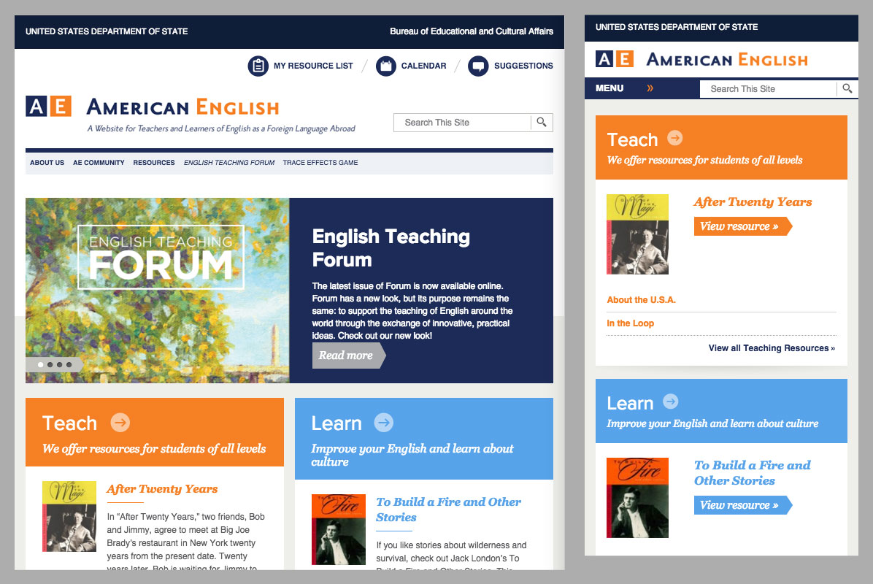Screen dimensions: 873x584
Task: Click the desktop Search This Site field
Action: click(x=462, y=123)
